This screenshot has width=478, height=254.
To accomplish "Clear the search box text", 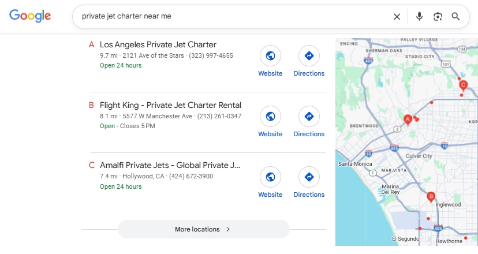I will 397,17.
